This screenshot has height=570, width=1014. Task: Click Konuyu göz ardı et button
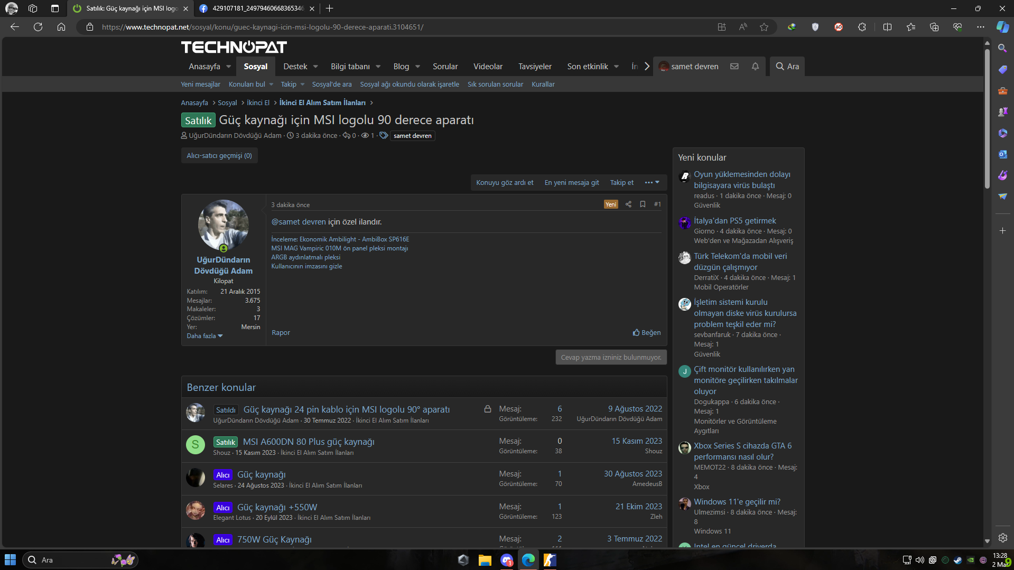click(505, 183)
